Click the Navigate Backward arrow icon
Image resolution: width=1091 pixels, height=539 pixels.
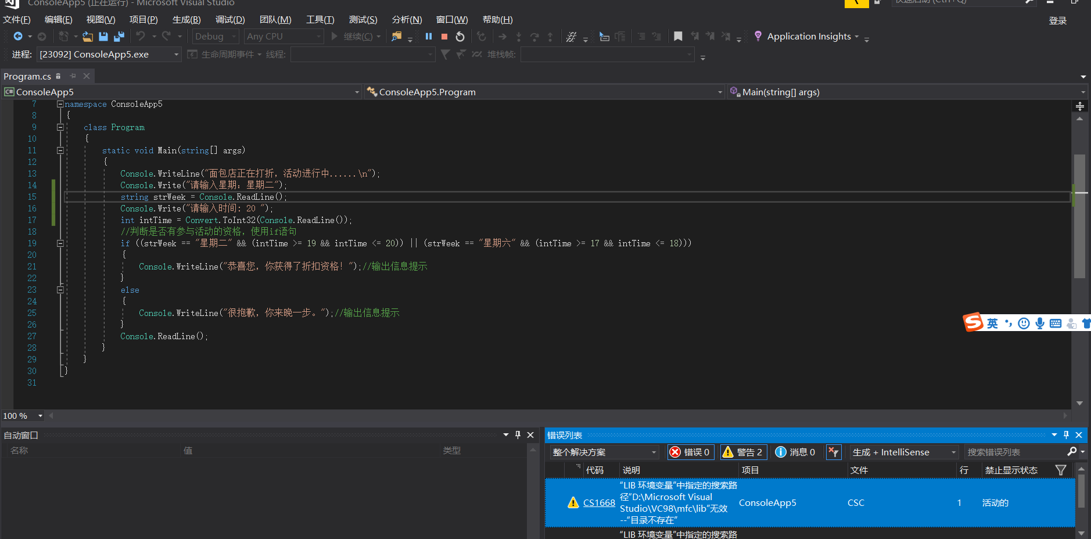pos(18,37)
